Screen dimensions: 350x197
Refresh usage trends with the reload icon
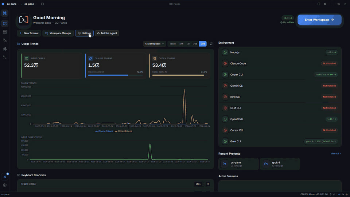(x=211, y=44)
